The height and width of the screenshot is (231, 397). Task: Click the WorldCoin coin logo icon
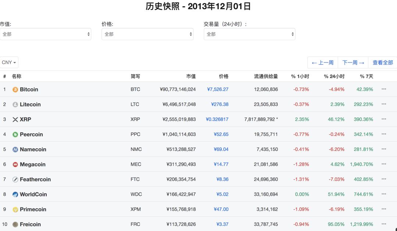(15, 195)
